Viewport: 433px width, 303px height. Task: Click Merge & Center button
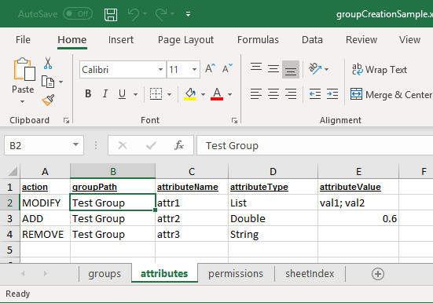(391, 95)
